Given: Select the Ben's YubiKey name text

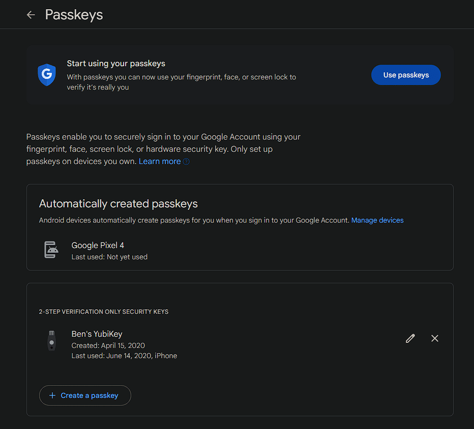Looking at the screenshot, I should pos(97,334).
